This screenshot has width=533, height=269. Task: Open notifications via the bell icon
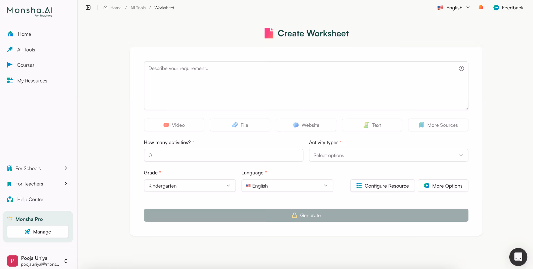coord(480,8)
